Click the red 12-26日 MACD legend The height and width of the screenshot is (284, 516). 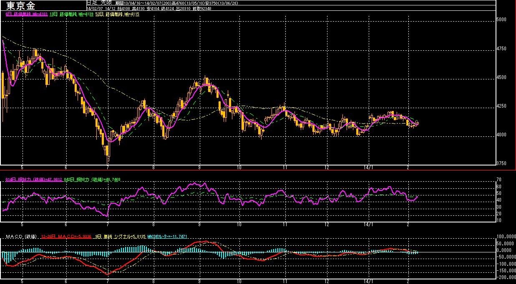pos(66,237)
